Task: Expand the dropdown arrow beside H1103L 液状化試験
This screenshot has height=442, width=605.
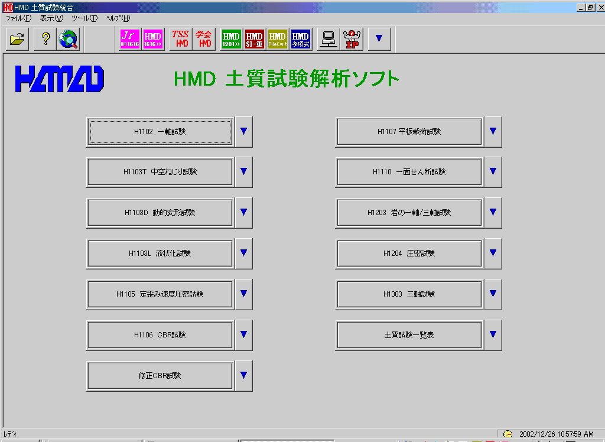Action: [x=244, y=253]
